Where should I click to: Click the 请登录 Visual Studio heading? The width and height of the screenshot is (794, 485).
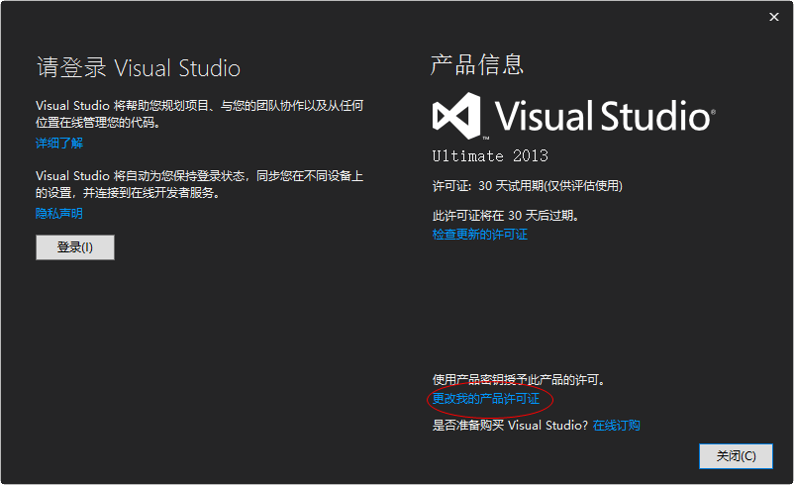(139, 68)
